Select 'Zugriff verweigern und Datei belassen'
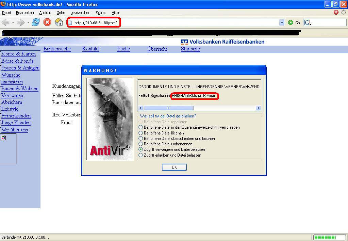The image size is (348, 241). tap(140, 149)
